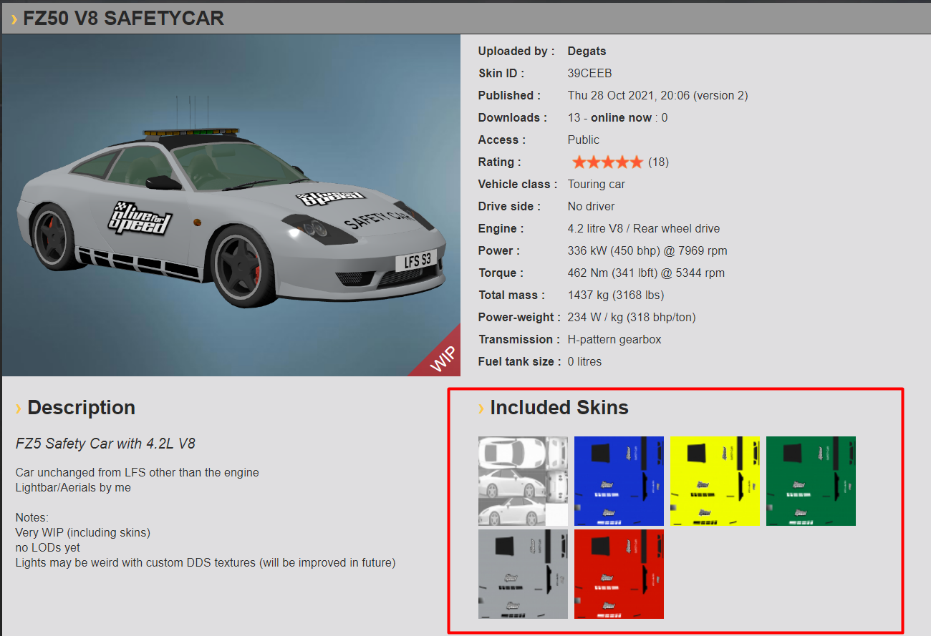Choose the red skin thumbnail
This screenshot has height=636, width=931.
[619, 574]
